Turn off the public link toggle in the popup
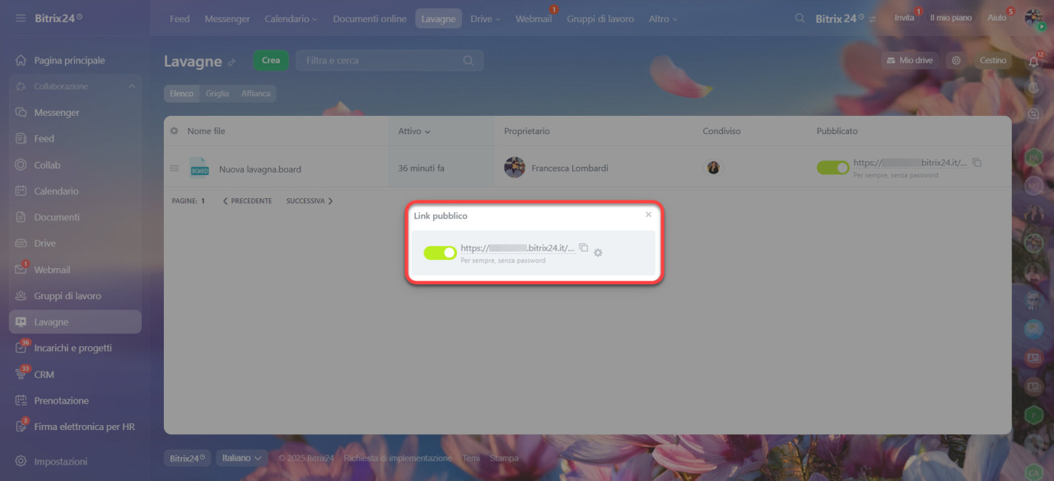 click(x=440, y=252)
